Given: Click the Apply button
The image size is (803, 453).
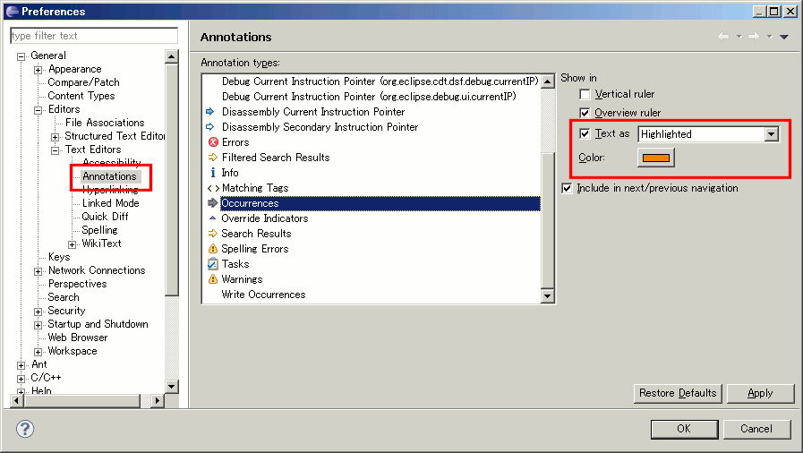Looking at the screenshot, I should [760, 393].
